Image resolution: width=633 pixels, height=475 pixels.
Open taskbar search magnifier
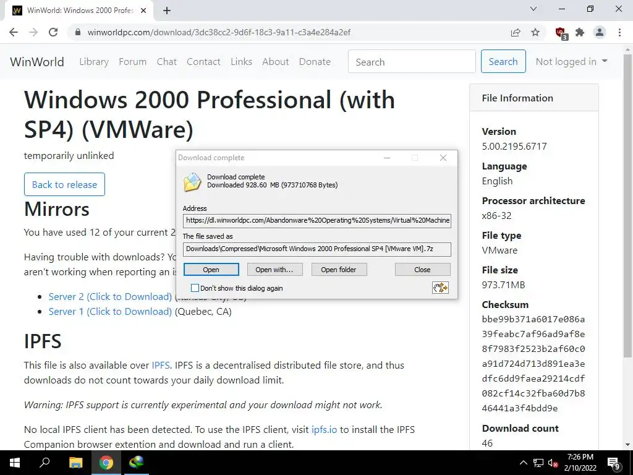(x=45, y=463)
